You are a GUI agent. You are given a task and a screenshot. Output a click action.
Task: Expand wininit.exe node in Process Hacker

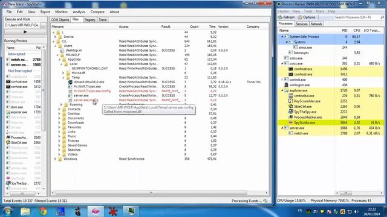click(282, 80)
